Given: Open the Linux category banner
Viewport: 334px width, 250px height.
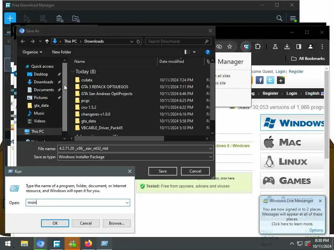Looking at the screenshot, I should [292, 161].
